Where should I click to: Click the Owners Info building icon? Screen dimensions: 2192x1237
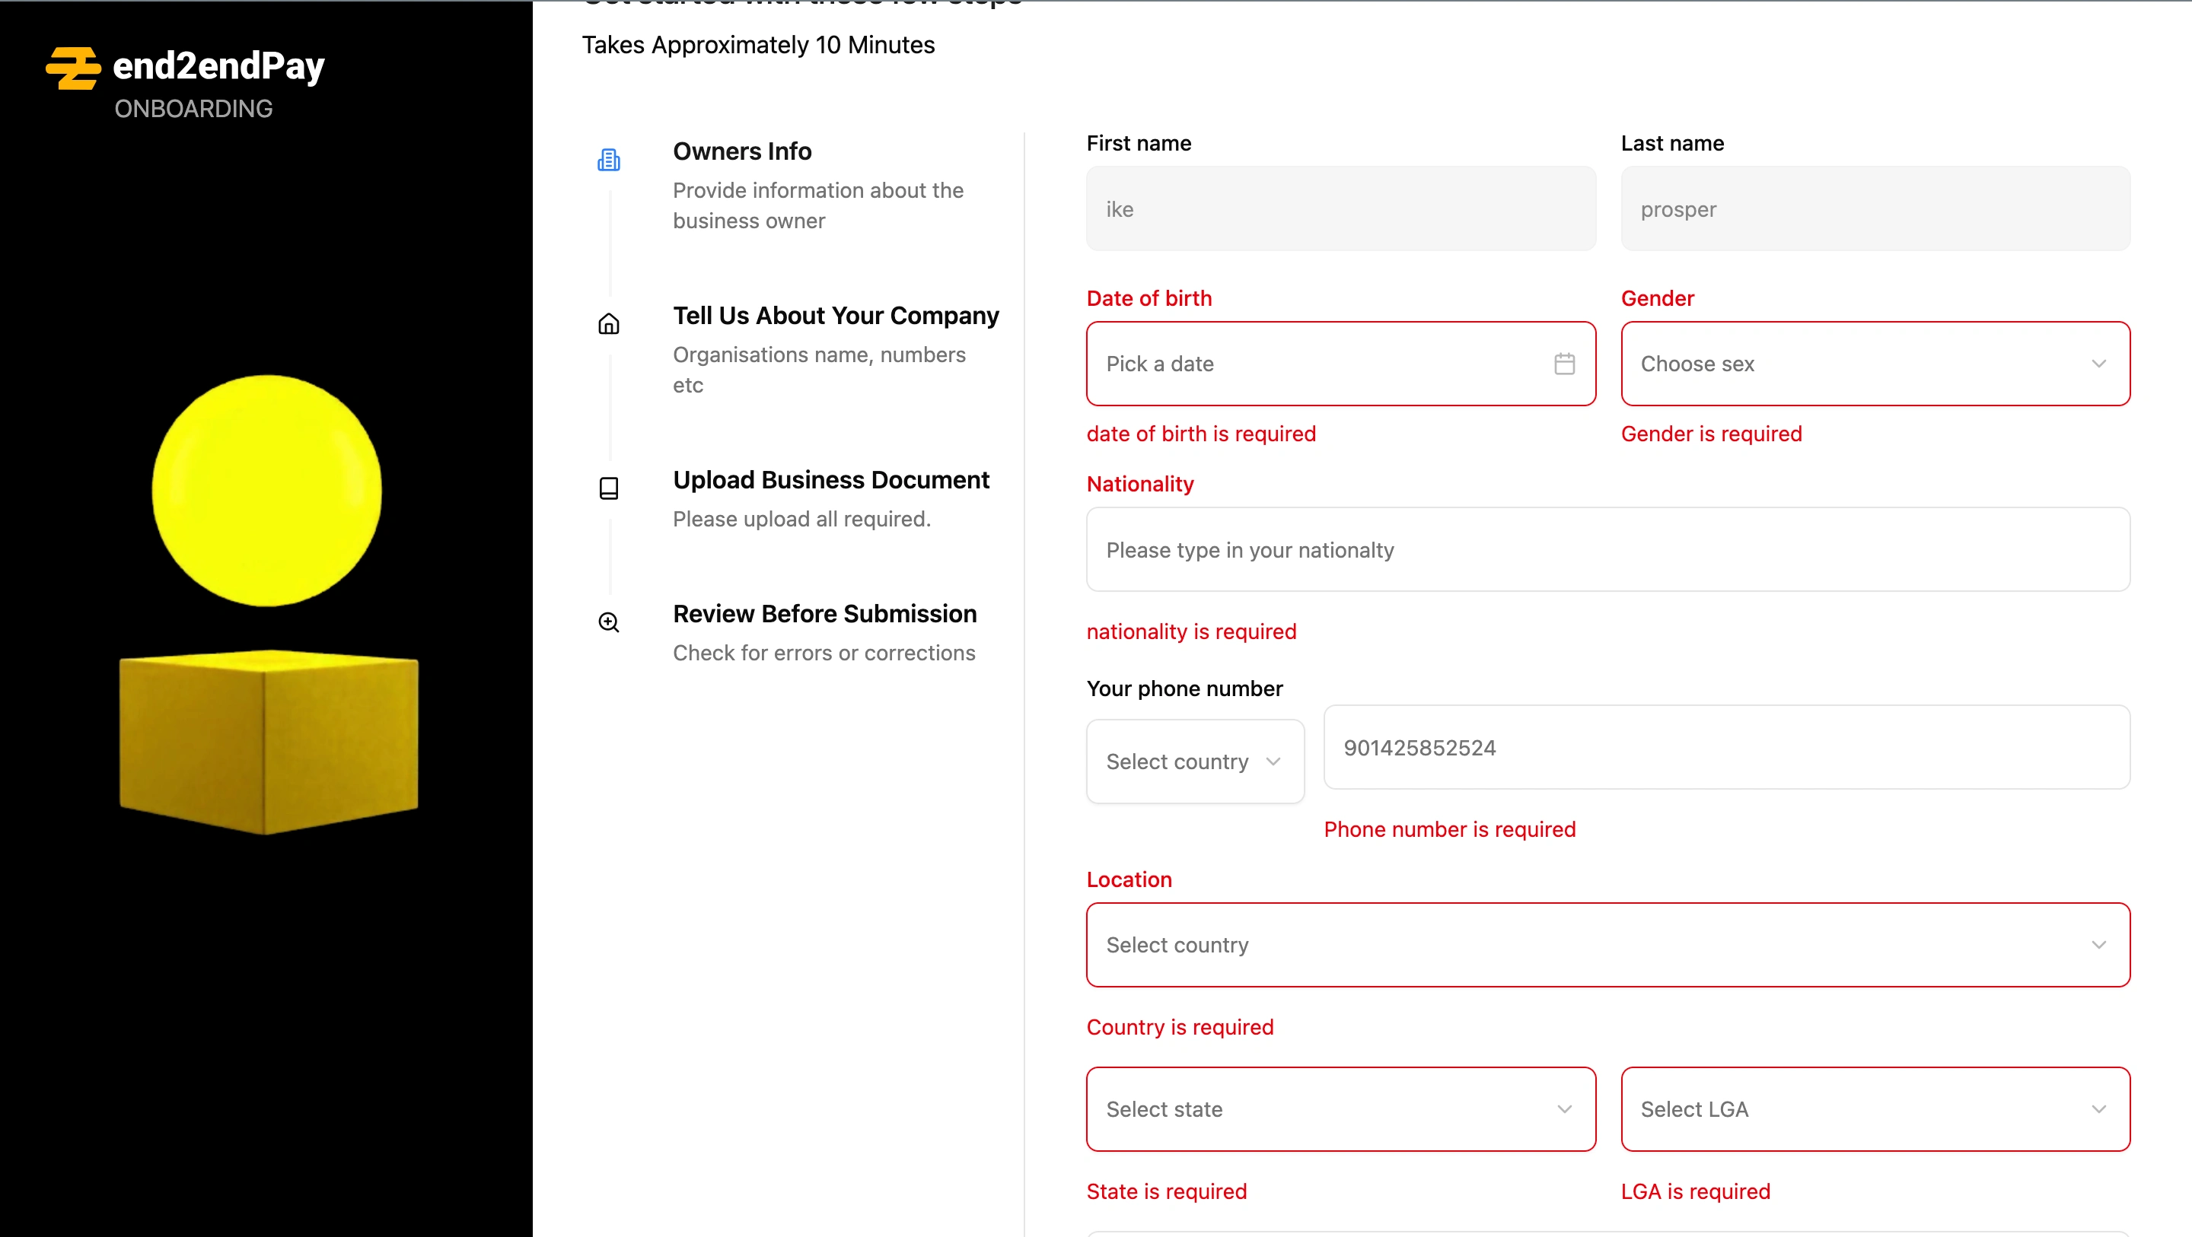point(608,160)
